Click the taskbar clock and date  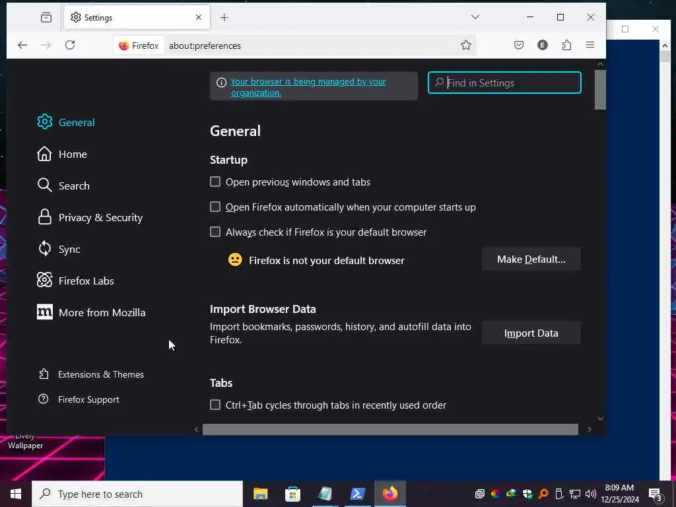pos(619,494)
